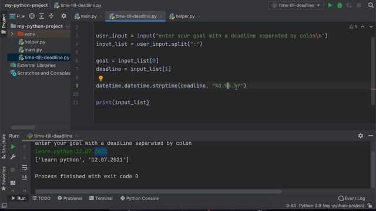
Task: Click the up-stack-trace arrow in Run panel
Action: click(25, 147)
